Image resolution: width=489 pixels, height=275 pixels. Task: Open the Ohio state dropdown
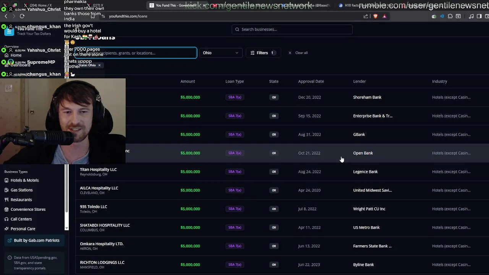coord(220,53)
